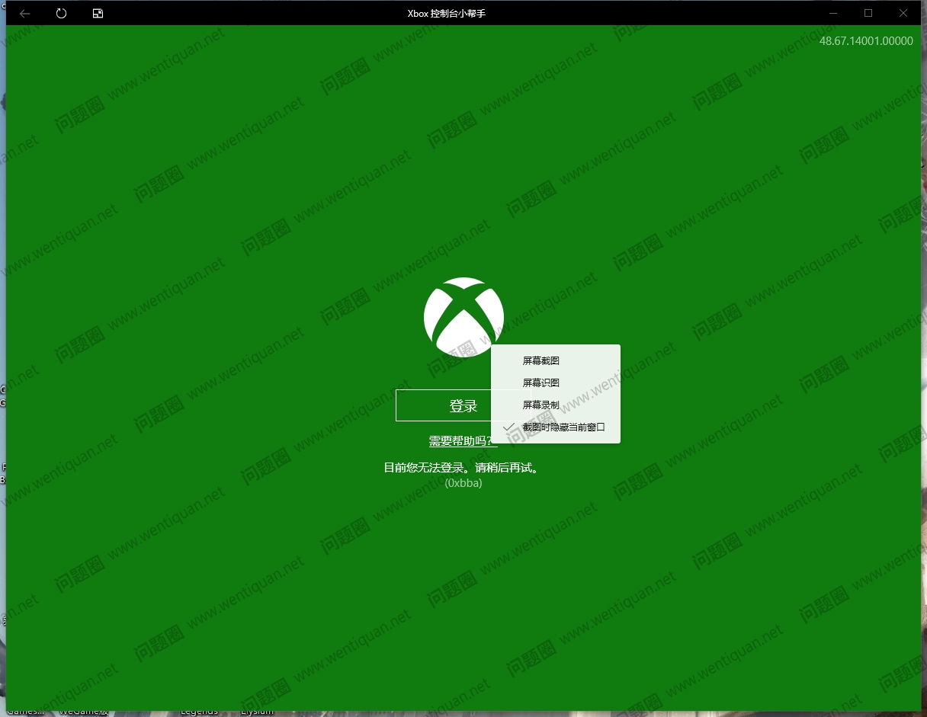Screen dimensions: 927x717
Task: Start 屏幕录制 from the context menu
Action: point(541,405)
